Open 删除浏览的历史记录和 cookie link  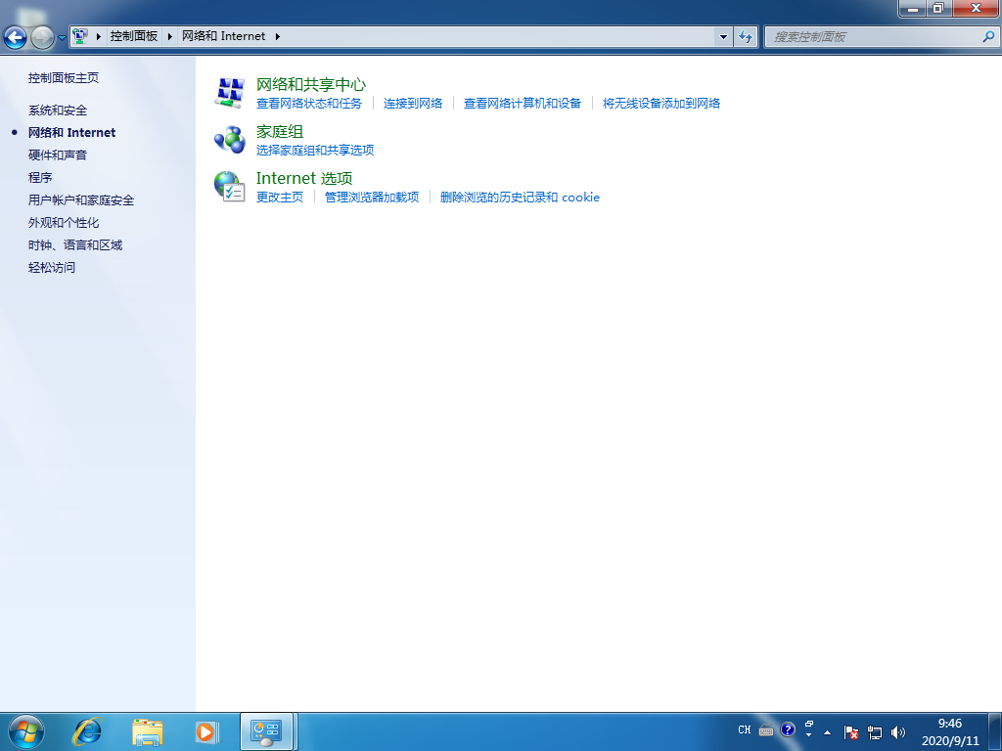520,198
